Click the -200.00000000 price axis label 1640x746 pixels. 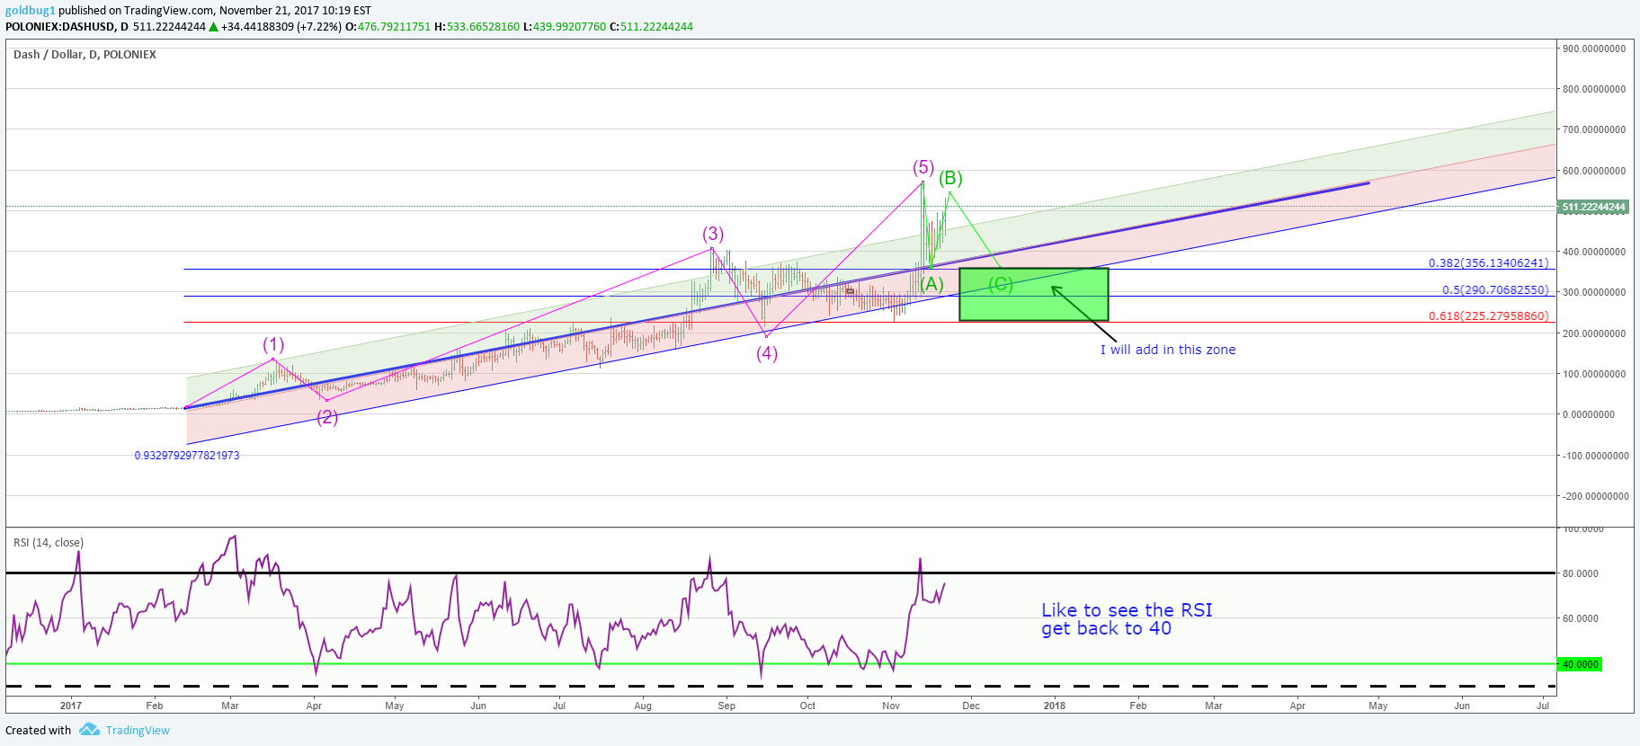(1596, 496)
